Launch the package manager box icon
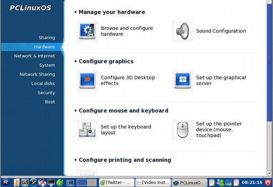Image resolution: width=273 pixels, height=187 pixels. pos(42,183)
